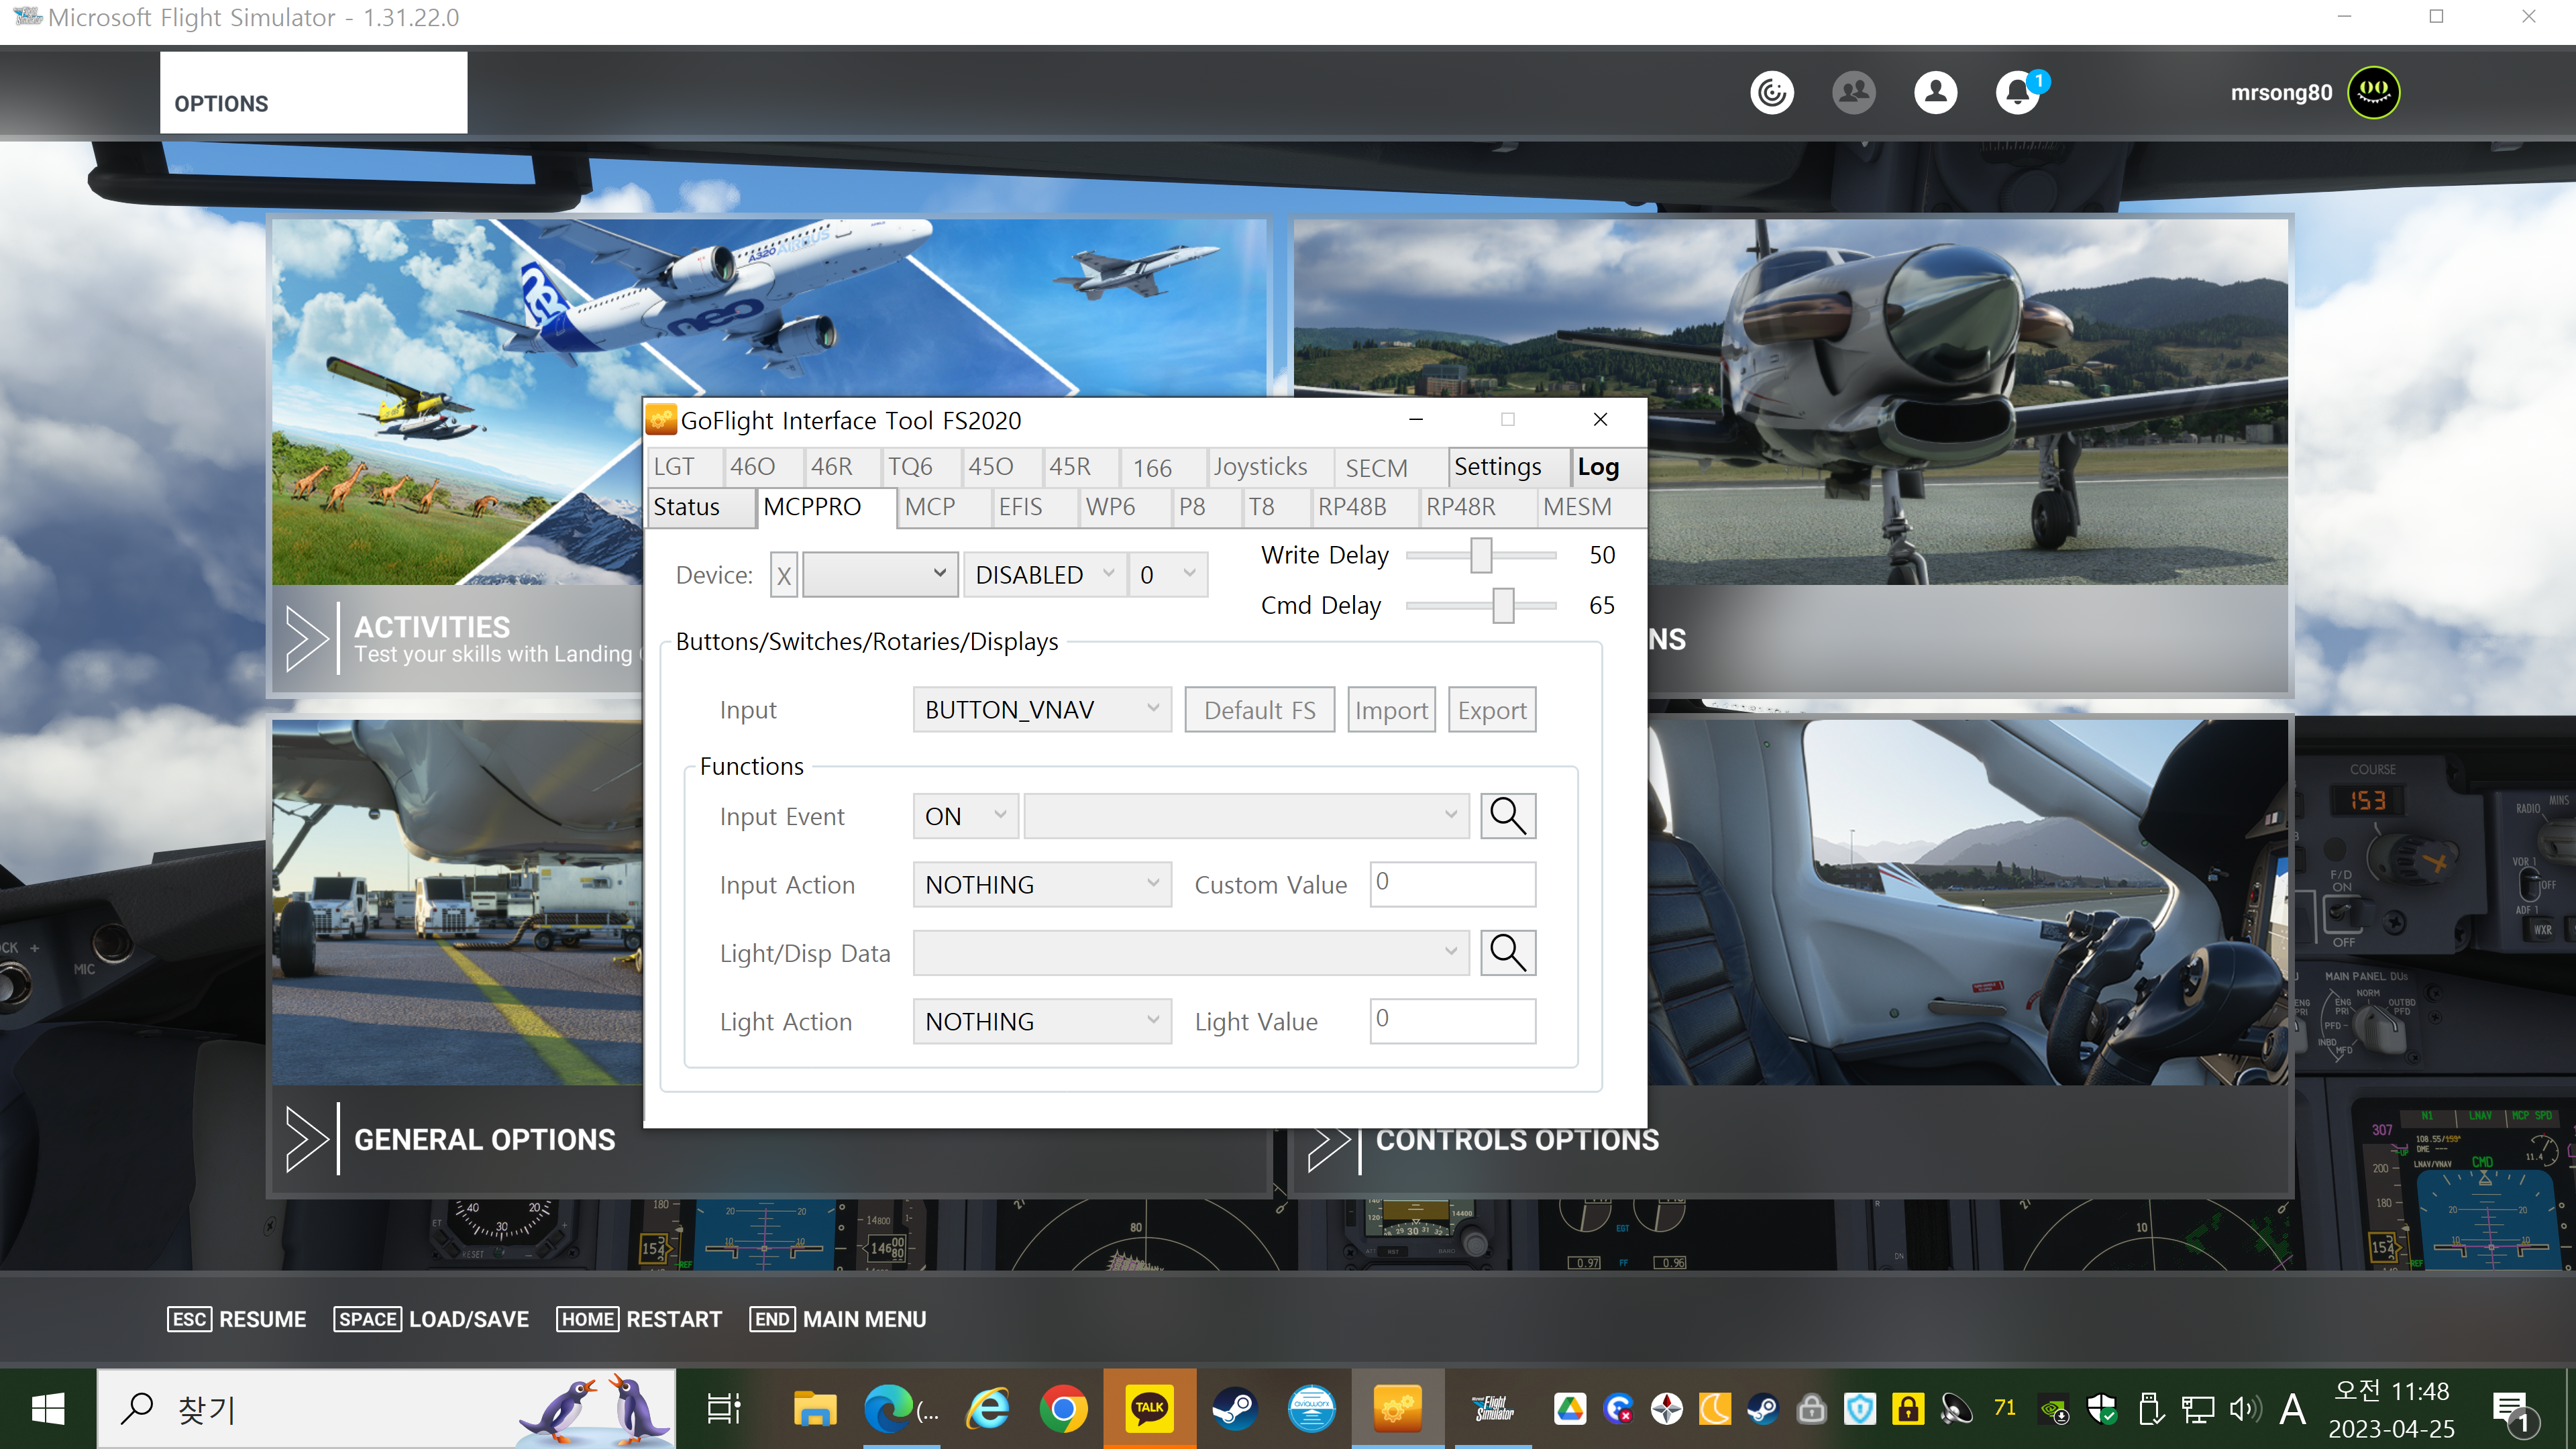The image size is (2576, 1449).
Task: Open Microsoft Edge from the taskbar
Action: [x=888, y=1409]
